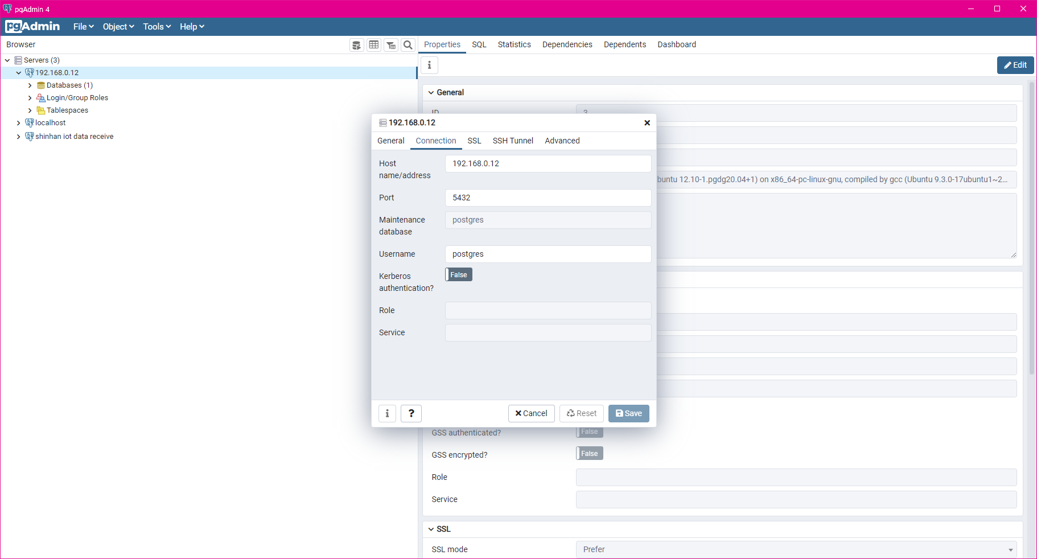Open the General tab in dialog
The height and width of the screenshot is (559, 1037).
[391, 141]
